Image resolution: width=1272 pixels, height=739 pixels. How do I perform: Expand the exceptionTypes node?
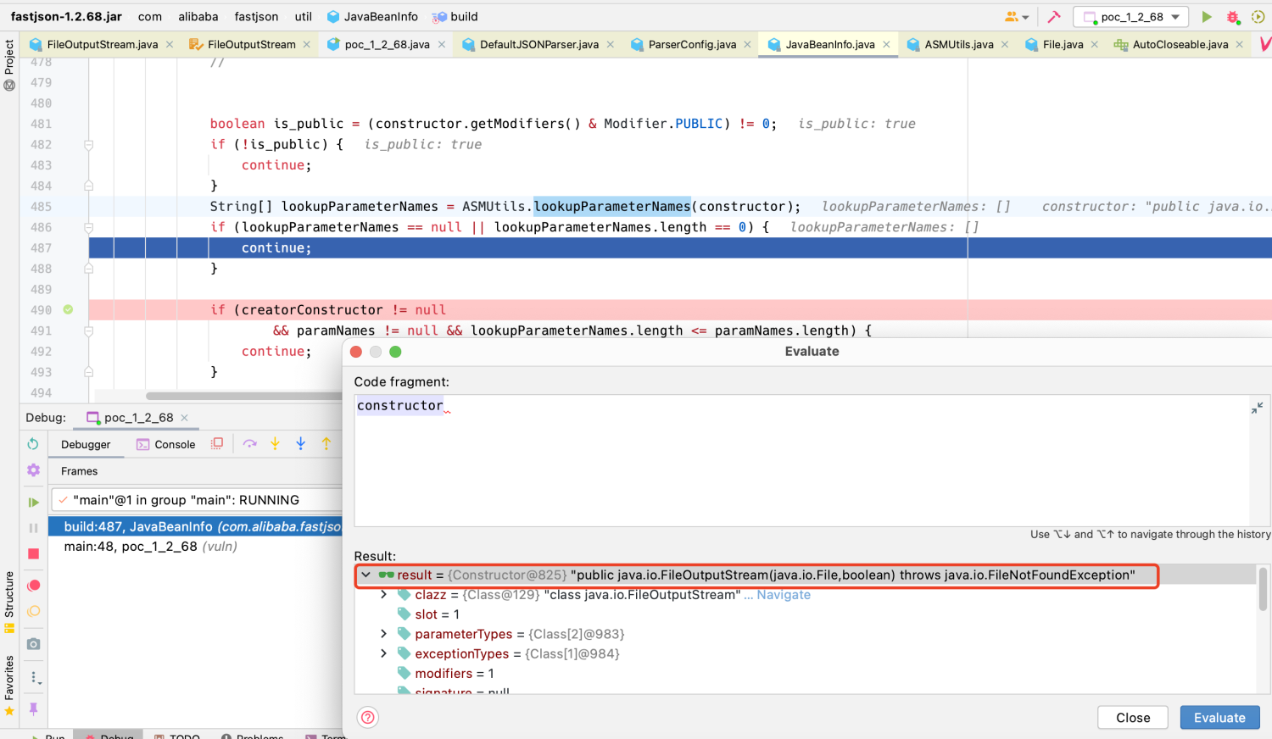[383, 653]
